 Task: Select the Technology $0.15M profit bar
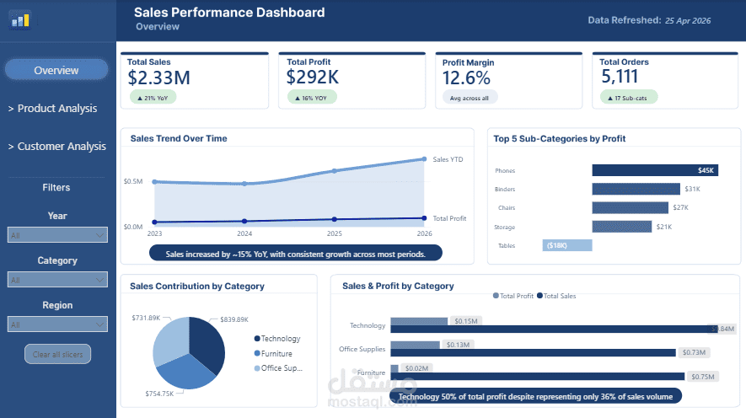tap(419, 321)
